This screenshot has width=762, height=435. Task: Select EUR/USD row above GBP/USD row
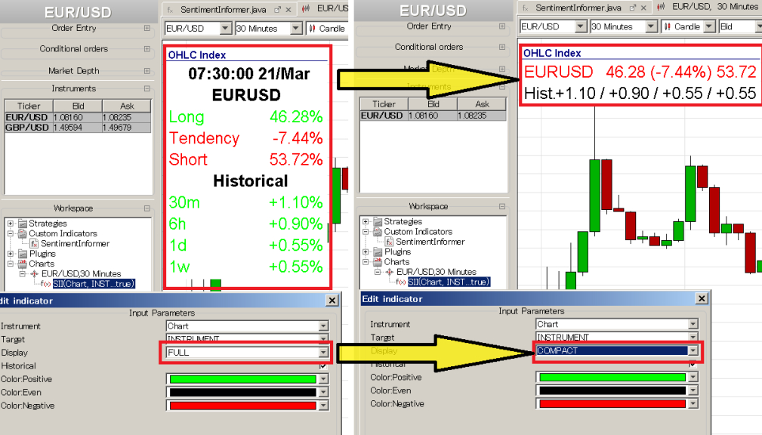tap(78, 118)
